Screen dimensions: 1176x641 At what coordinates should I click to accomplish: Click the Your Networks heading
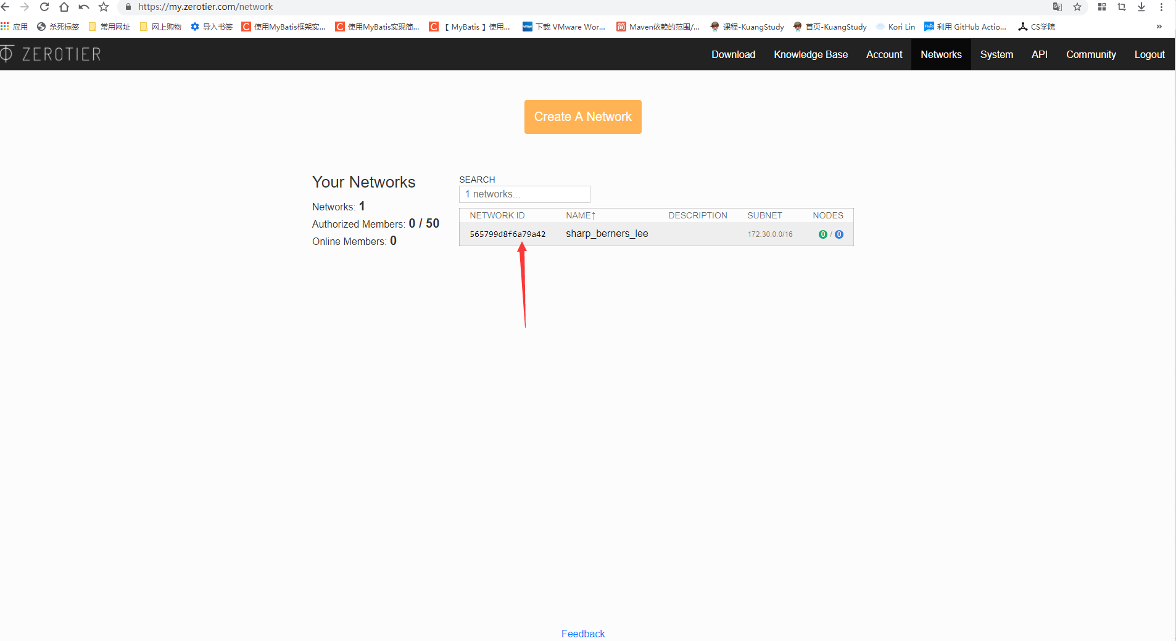(364, 182)
